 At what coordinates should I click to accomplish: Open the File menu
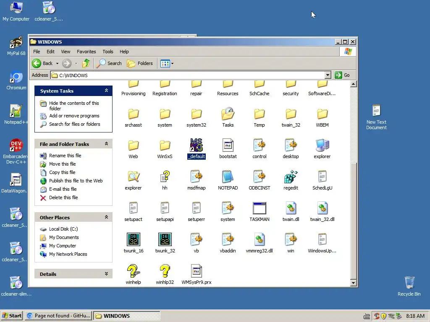tap(37, 52)
